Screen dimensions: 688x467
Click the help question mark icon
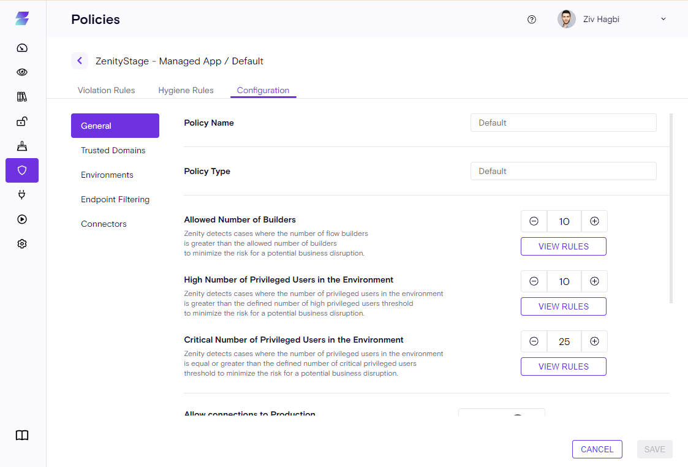pos(532,19)
